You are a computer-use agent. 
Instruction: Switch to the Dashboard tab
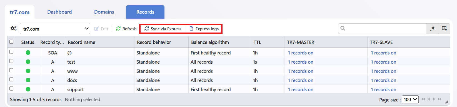(59, 12)
